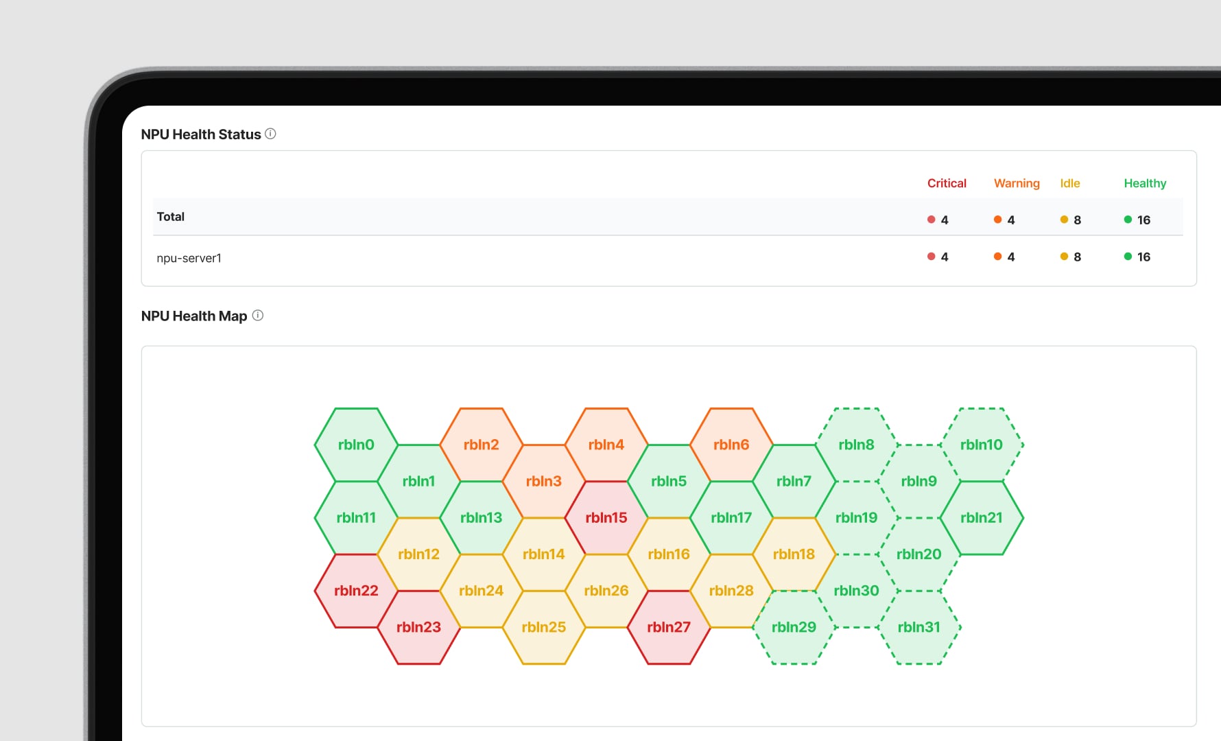Click Total row critical count 4

point(938,220)
